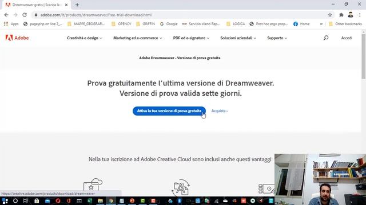Open the Chrome profile avatar
This screenshot has height=205, width=366.
point(351,15)
